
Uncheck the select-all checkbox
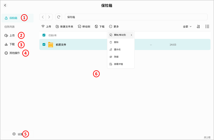(x=44, y=35)
